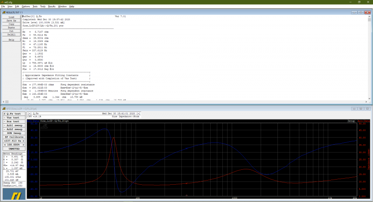The width and height of the screenshot is (373, 202).
Task: Select the Arb2 sweep mode
Action: [14, 129]
